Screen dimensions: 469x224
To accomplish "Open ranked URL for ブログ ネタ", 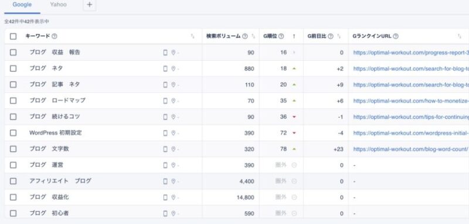I will (x=411, y=69).
